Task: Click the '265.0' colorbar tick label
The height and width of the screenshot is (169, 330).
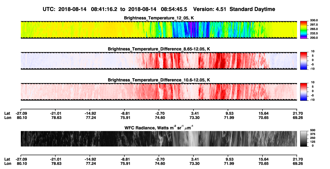Action: click(314, 29)
